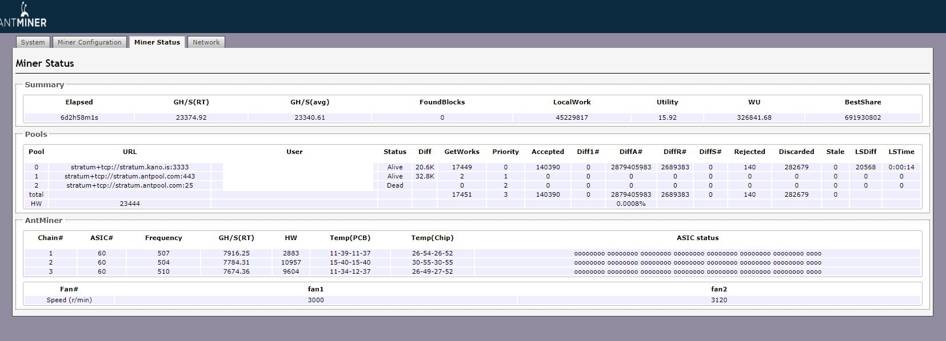This screenshot has height=341, width=946.
Task: Click the FoundBlocks column header
Action: tap(442, 102)
